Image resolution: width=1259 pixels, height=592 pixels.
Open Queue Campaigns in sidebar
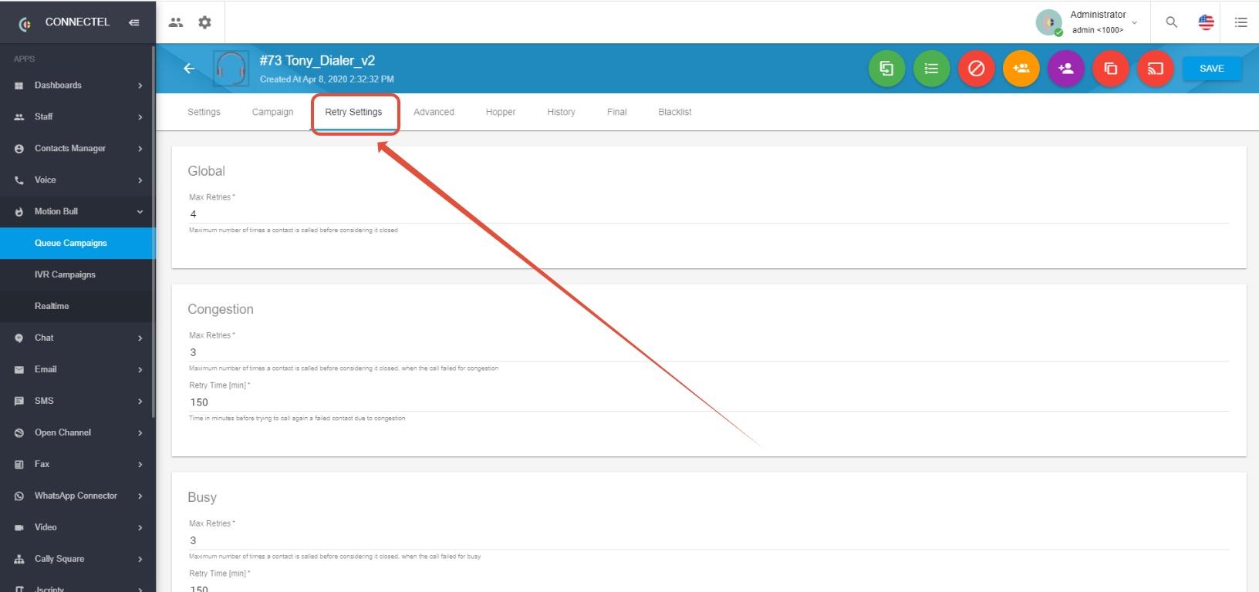pos(77,244)
